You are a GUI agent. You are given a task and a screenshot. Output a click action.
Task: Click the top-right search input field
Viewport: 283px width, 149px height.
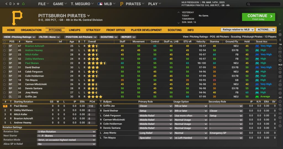point(263,4)
